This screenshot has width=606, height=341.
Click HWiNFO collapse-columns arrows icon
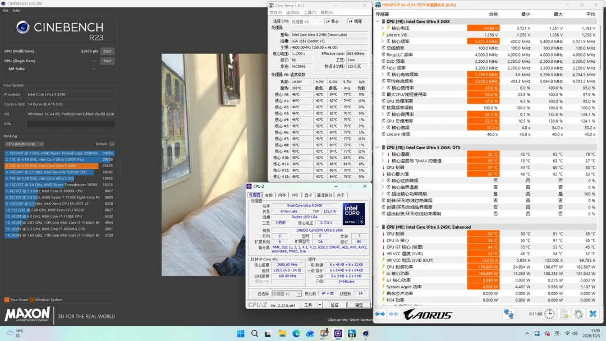(x=393, y=314)
